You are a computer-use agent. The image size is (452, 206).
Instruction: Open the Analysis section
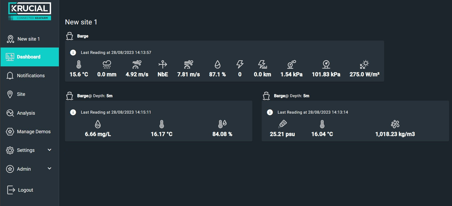(x=30, y=113)
